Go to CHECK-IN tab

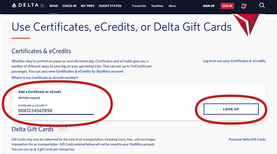69,6
